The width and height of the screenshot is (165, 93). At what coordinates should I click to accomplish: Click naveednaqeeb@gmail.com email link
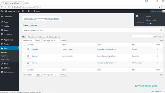click(106, 63)
